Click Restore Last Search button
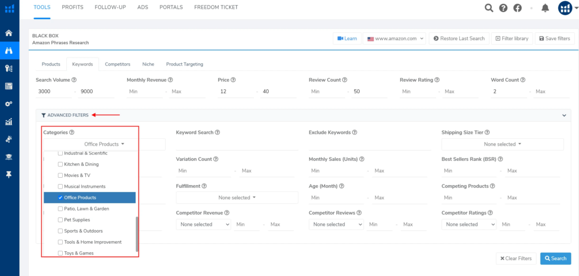 pyautogui.click(x=459, y=38)
